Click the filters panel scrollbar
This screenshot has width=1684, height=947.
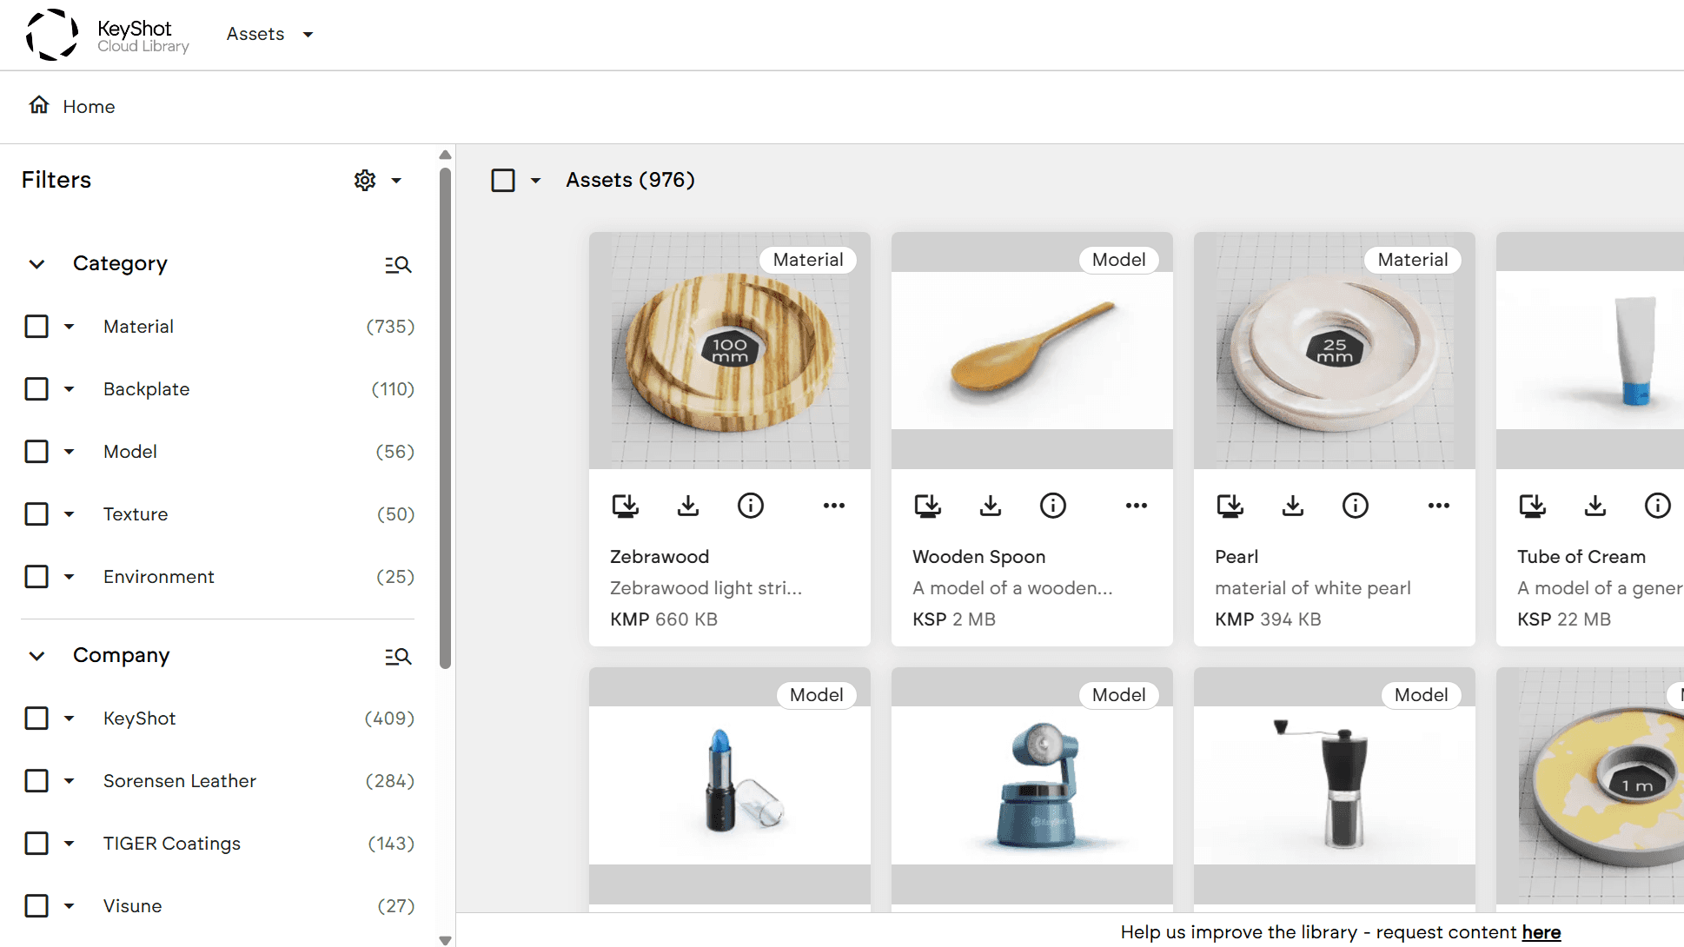tap(445, 417)
